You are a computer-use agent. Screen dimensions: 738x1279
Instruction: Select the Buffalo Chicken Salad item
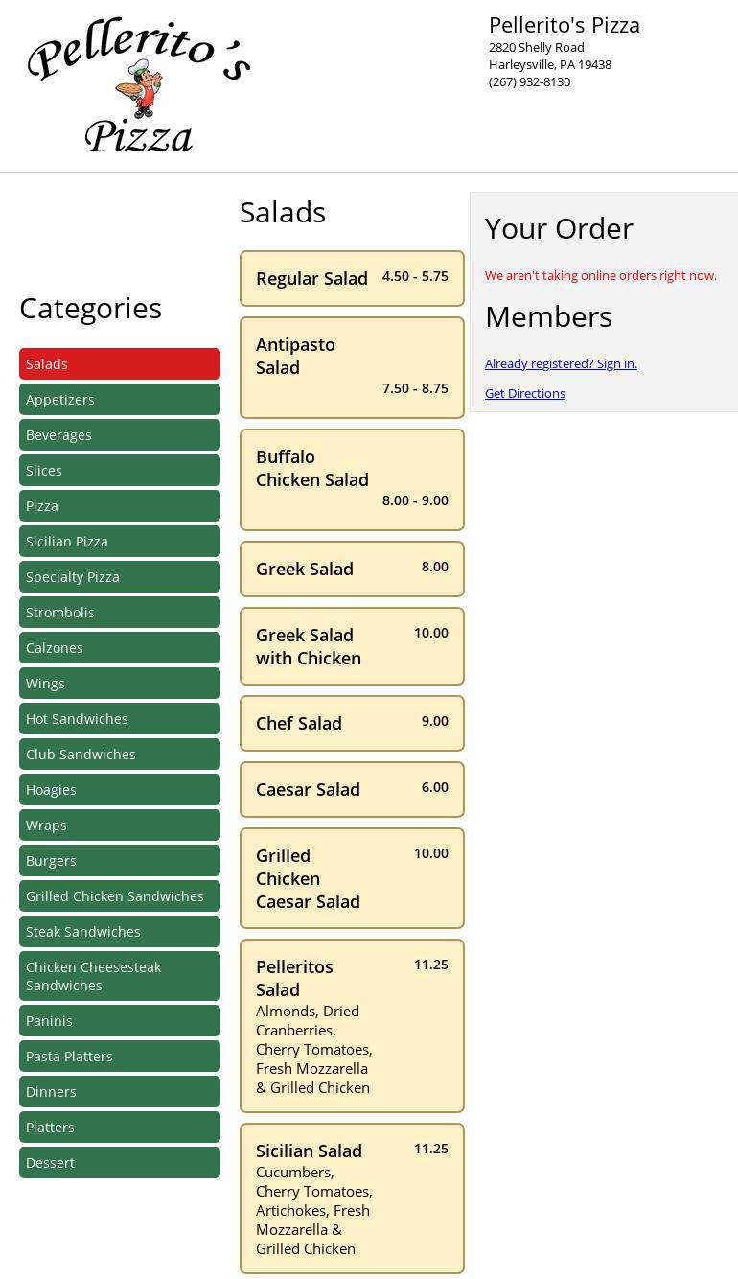point(352,479)
